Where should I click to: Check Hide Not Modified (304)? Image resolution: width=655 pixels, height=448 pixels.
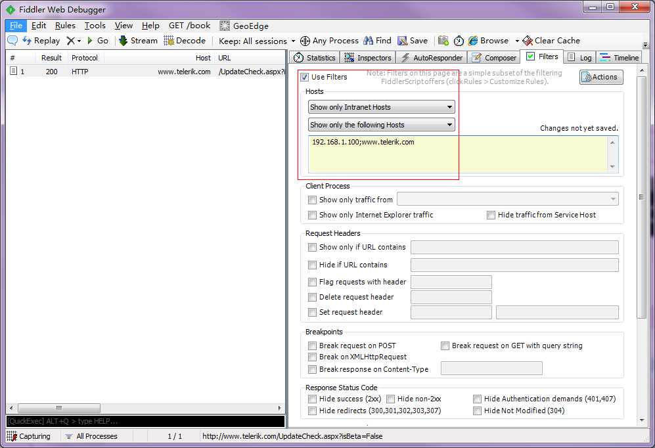click(477, 411)
